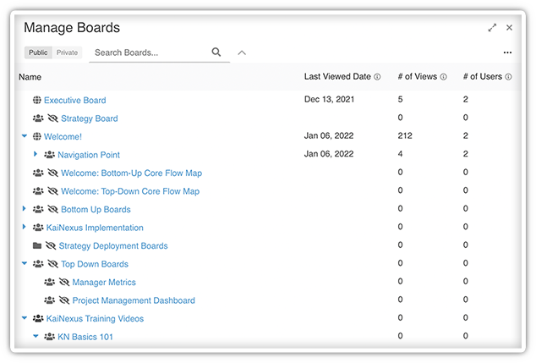Click info icon next to # of Views
The height and width of the screenshot is (363, 536).
click(443, 77)
